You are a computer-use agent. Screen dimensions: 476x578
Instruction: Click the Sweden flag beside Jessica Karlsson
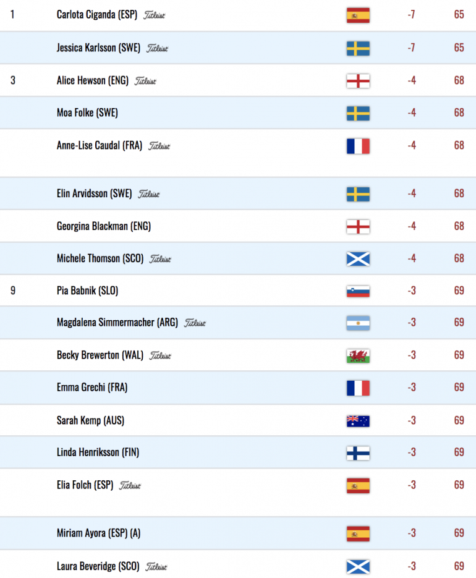358,48
